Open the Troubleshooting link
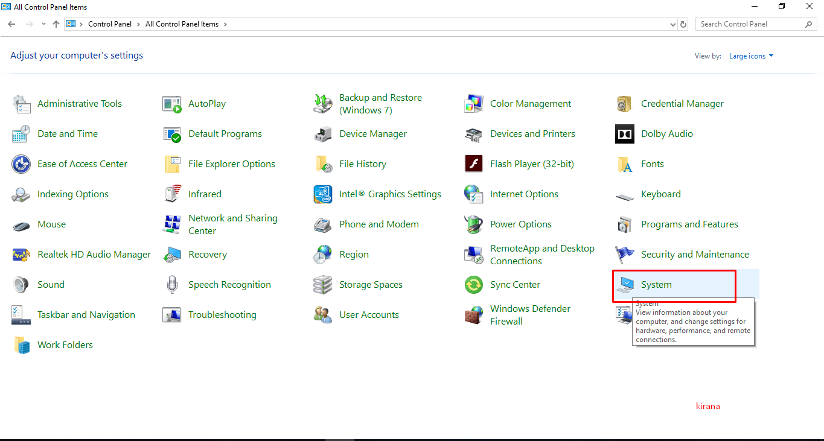 pyautogui.click(x=222, y=315)
